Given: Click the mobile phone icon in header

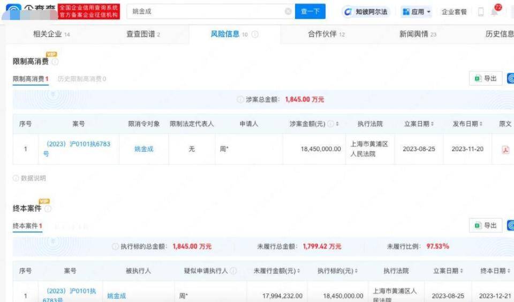Looking at the screenshot, I should [481, 12].
